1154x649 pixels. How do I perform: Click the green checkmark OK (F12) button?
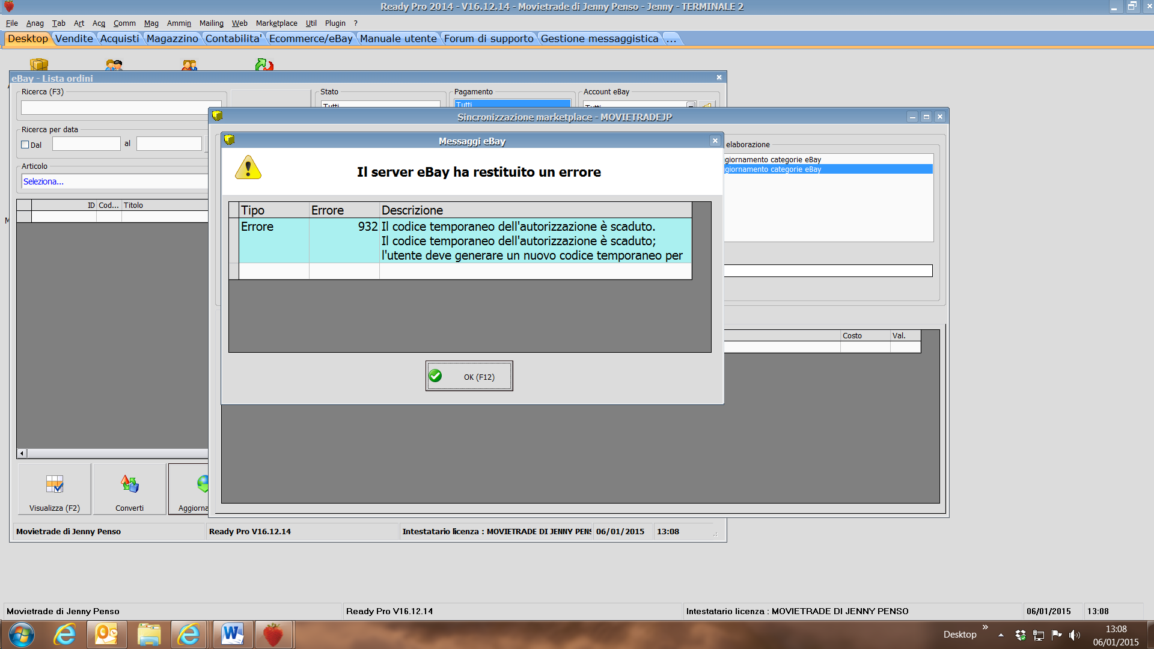click(x=469, y=376)
